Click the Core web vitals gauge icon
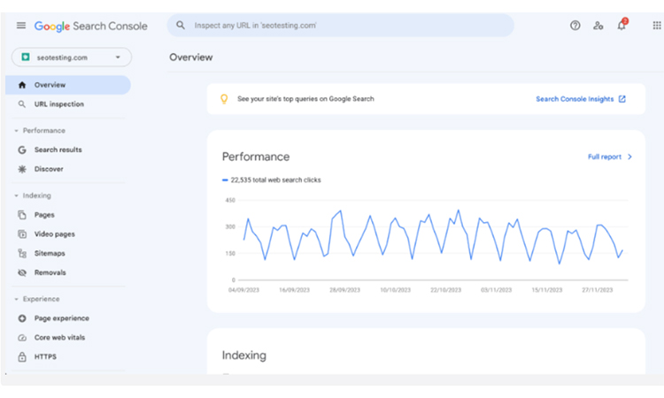The image size is (664, 398). point(22,338)
